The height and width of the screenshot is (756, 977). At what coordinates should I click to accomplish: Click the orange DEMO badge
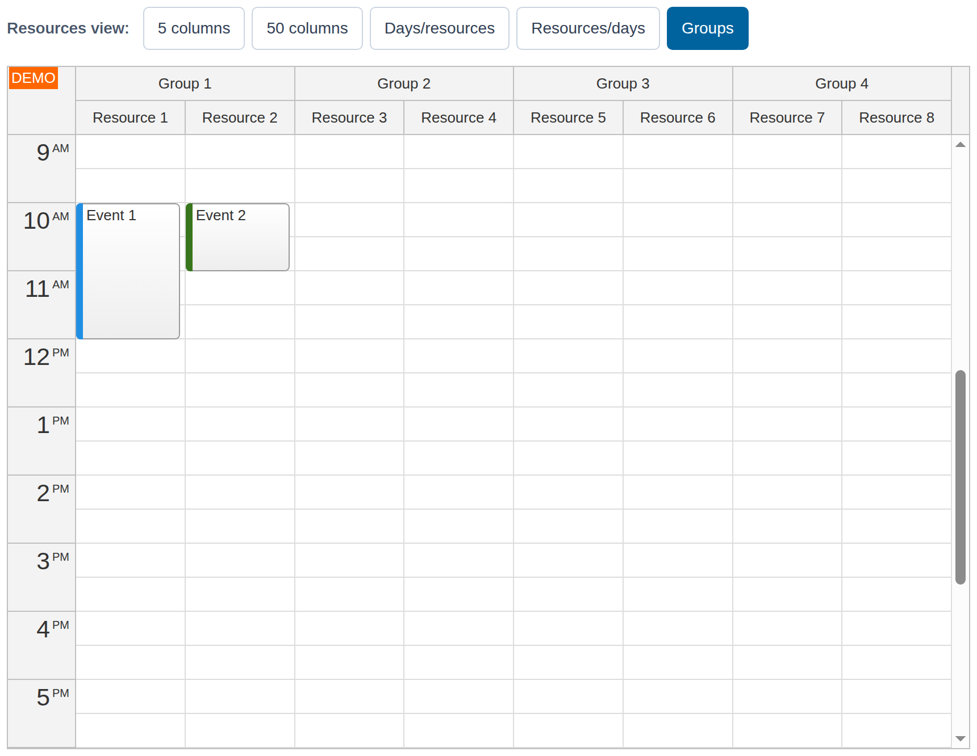tap(34, 78)
